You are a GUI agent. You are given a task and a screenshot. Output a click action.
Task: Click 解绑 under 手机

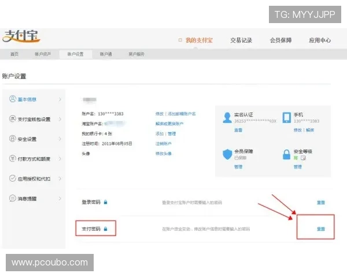point(310,130)
